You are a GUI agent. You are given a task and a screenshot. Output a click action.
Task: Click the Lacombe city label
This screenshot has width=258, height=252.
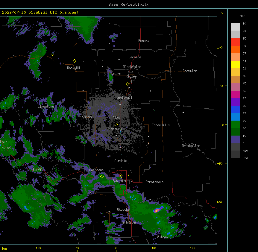click(x=135, y=57)
